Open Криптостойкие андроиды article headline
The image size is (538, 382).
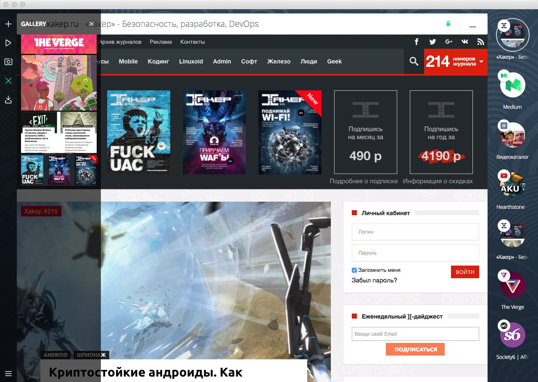[146, 372]
